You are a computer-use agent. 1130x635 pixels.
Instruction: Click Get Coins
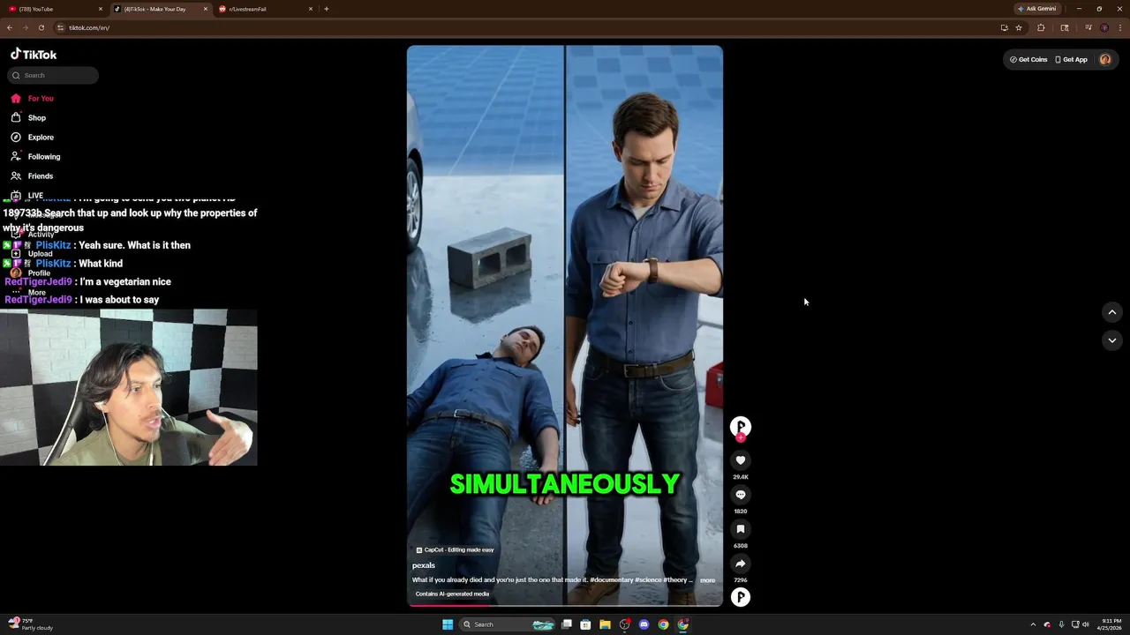click(1028, 60)
